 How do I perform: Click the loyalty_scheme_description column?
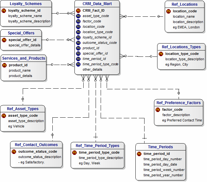[29, 21]
